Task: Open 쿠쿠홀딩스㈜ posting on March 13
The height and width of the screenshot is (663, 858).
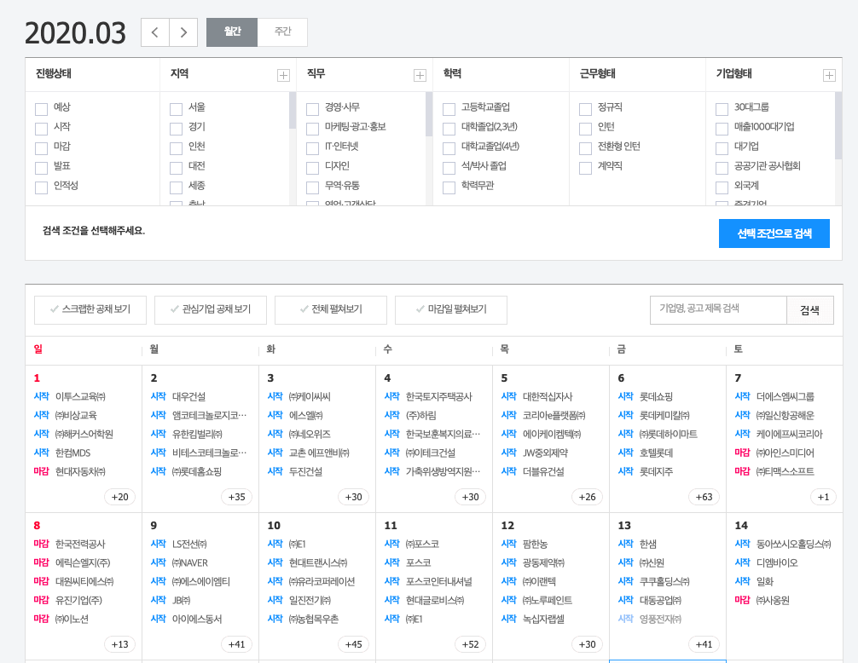Action: pos(665,581)
